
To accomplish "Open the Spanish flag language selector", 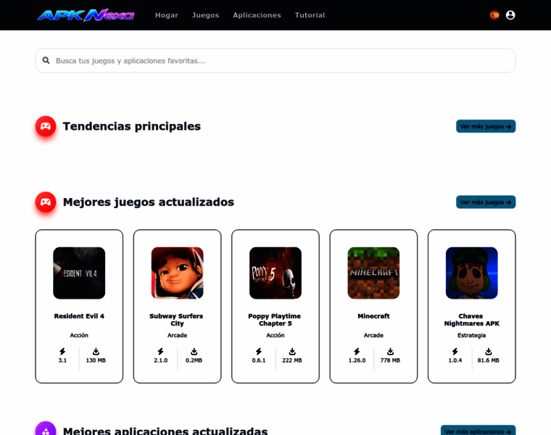I will [x=494, y=15].
